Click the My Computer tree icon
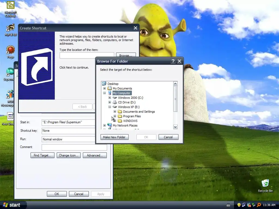Screen dimensions: 279x209 pos(110,93)
